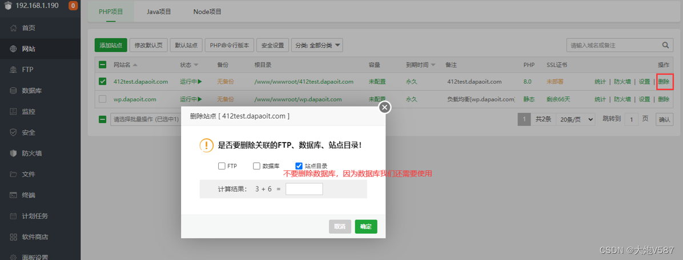This screenshot has height=260, width=683.
Task: Close the delete-site dialog with X icon
Action: [x=384, y=107]
